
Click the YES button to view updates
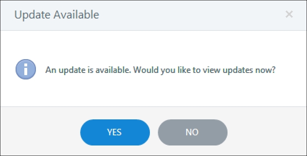coord(115,132)
